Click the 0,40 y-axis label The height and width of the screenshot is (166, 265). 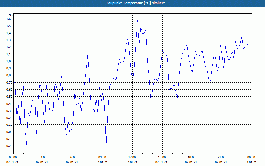pyautogui.click(x=9, y=104)
